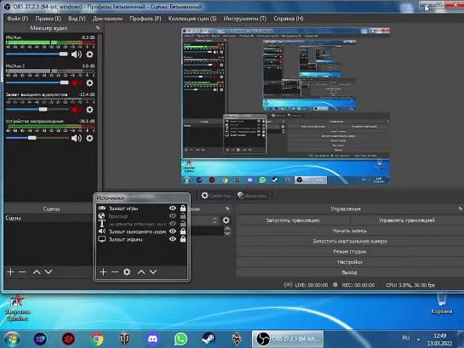The image size is (464, 348).
Task: Move the scene down in Сцены
Action: click(49, 271)
